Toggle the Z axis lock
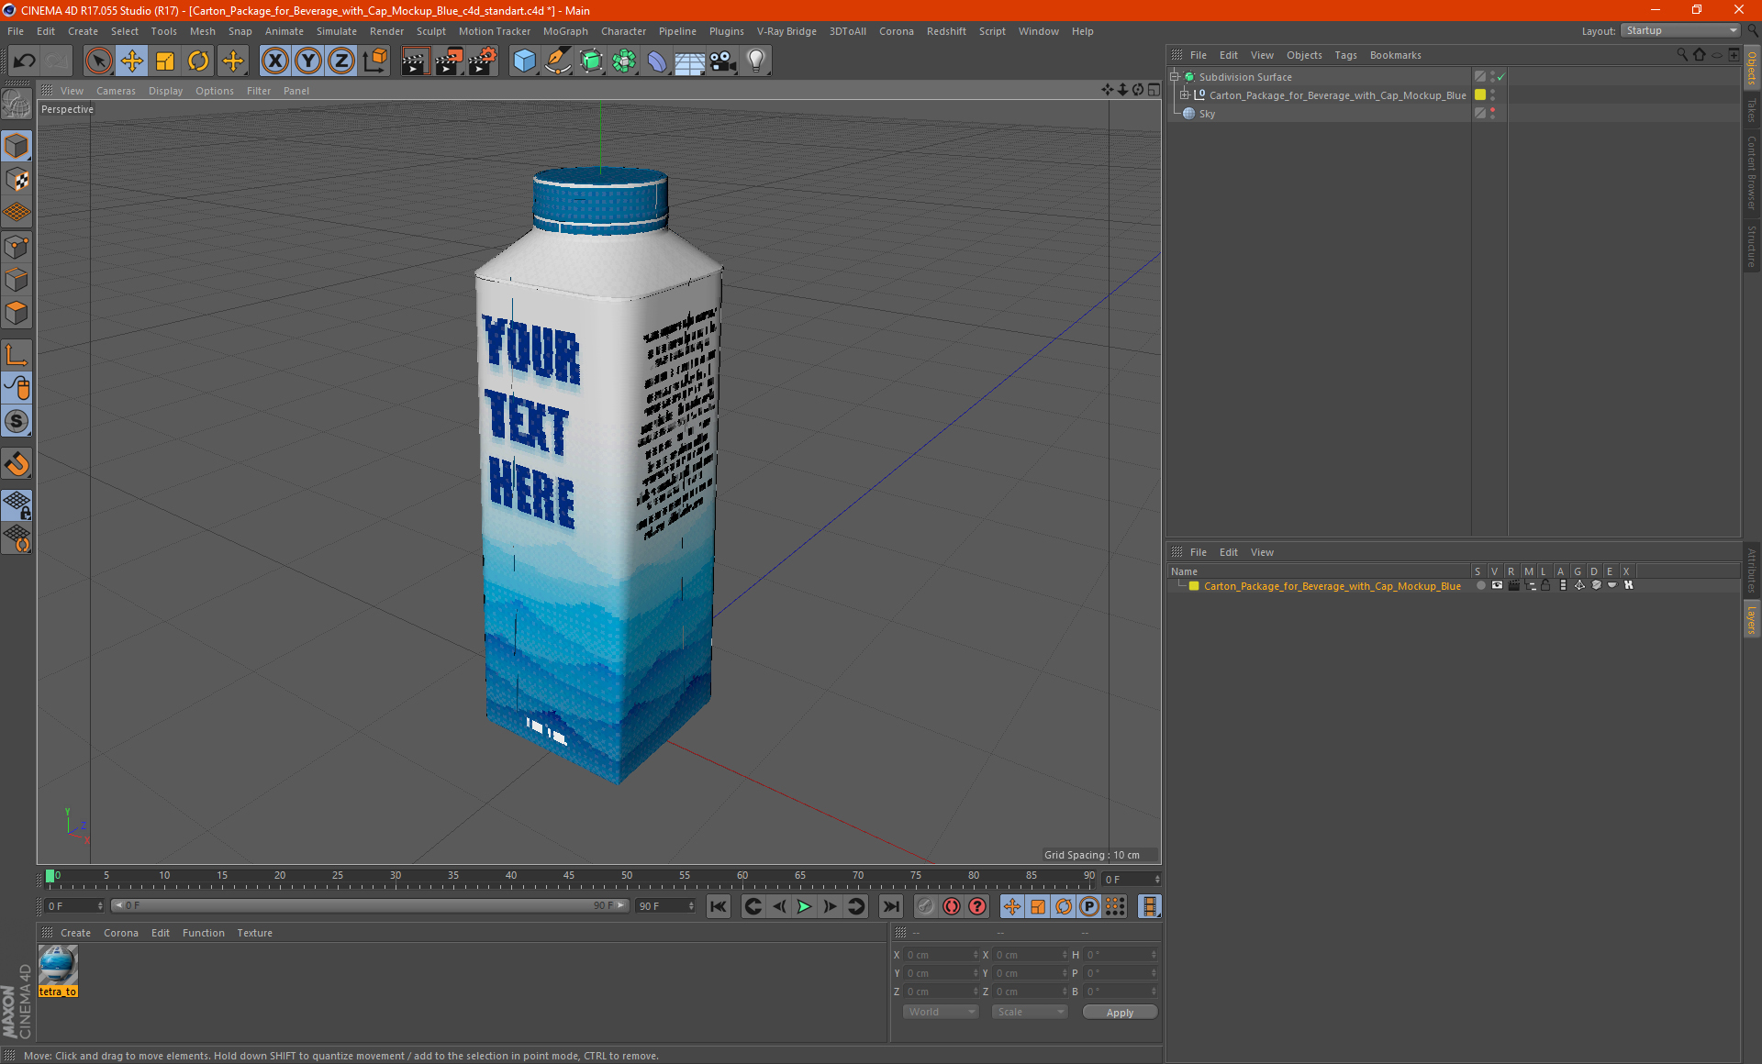Image resolution: width=1762 pixels, height=1064 pixels. point(340,61)
